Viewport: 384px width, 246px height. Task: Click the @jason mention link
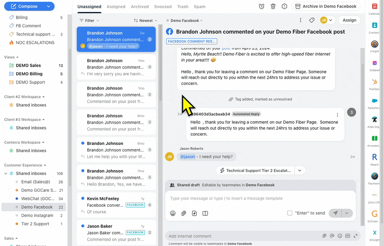(x=187, y=157)
